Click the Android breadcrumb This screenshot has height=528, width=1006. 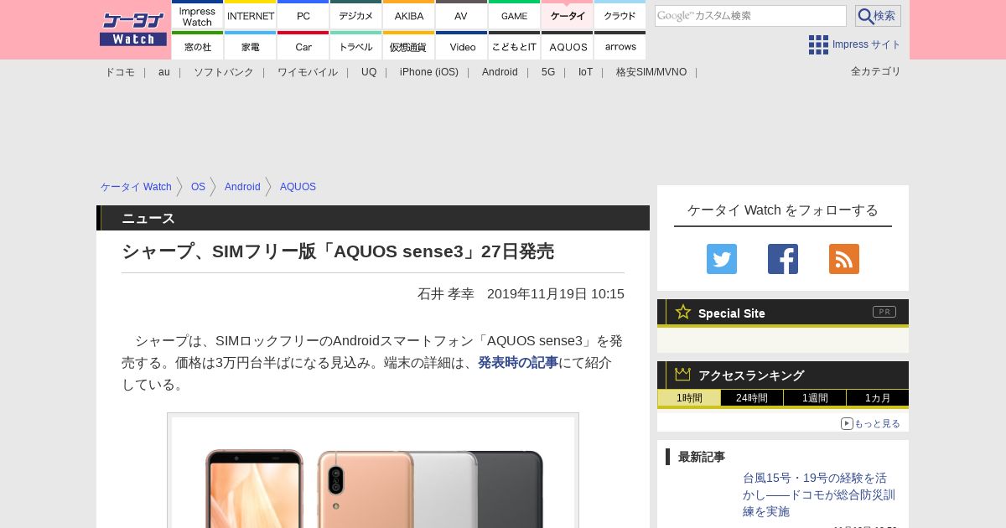coord(242,187)
